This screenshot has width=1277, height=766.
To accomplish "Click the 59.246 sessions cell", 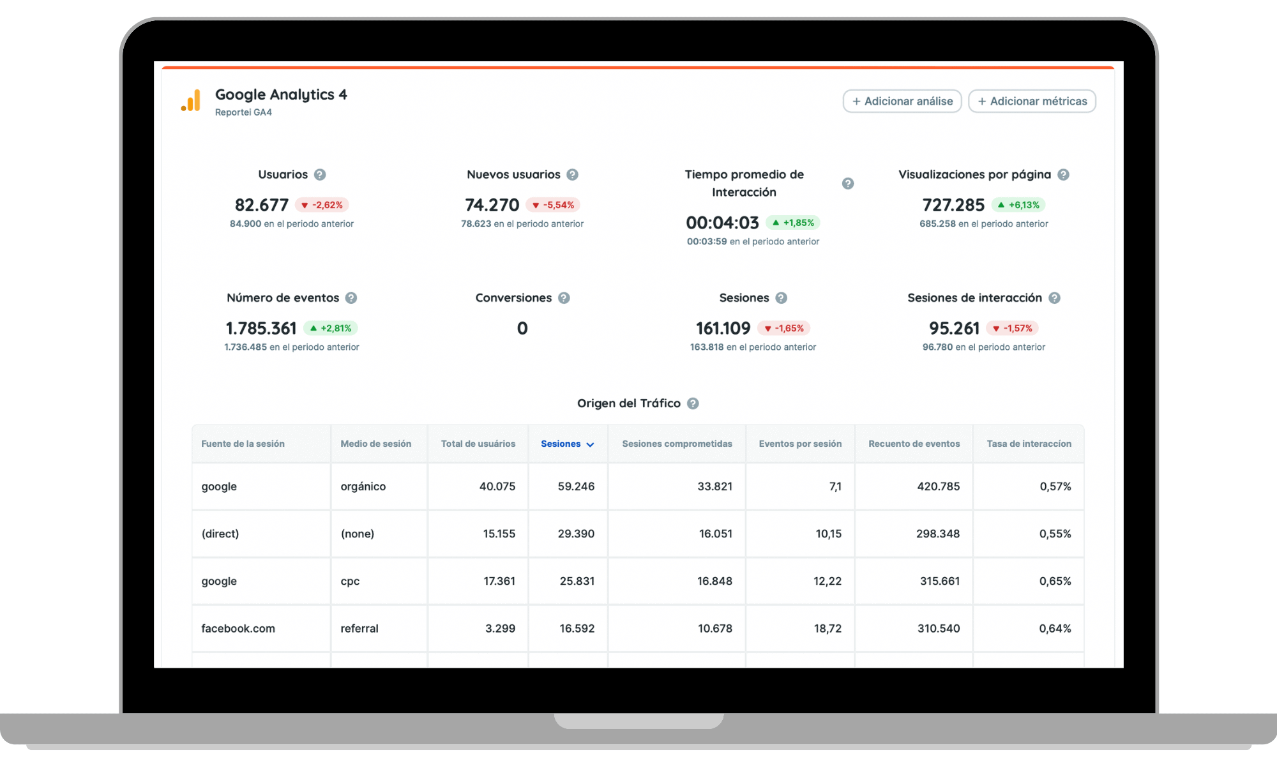I will coord(568,486).
